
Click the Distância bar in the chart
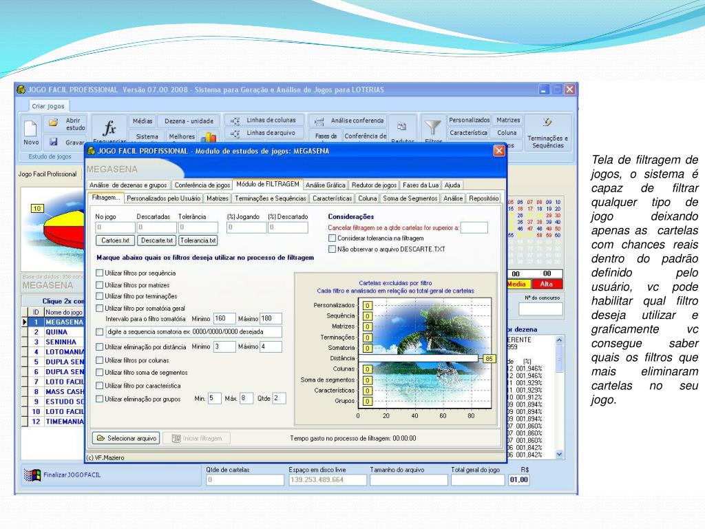tap(418, 358)
